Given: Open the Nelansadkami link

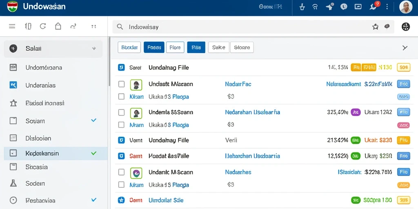Looking at the screenshot, I should coord(344,84).
